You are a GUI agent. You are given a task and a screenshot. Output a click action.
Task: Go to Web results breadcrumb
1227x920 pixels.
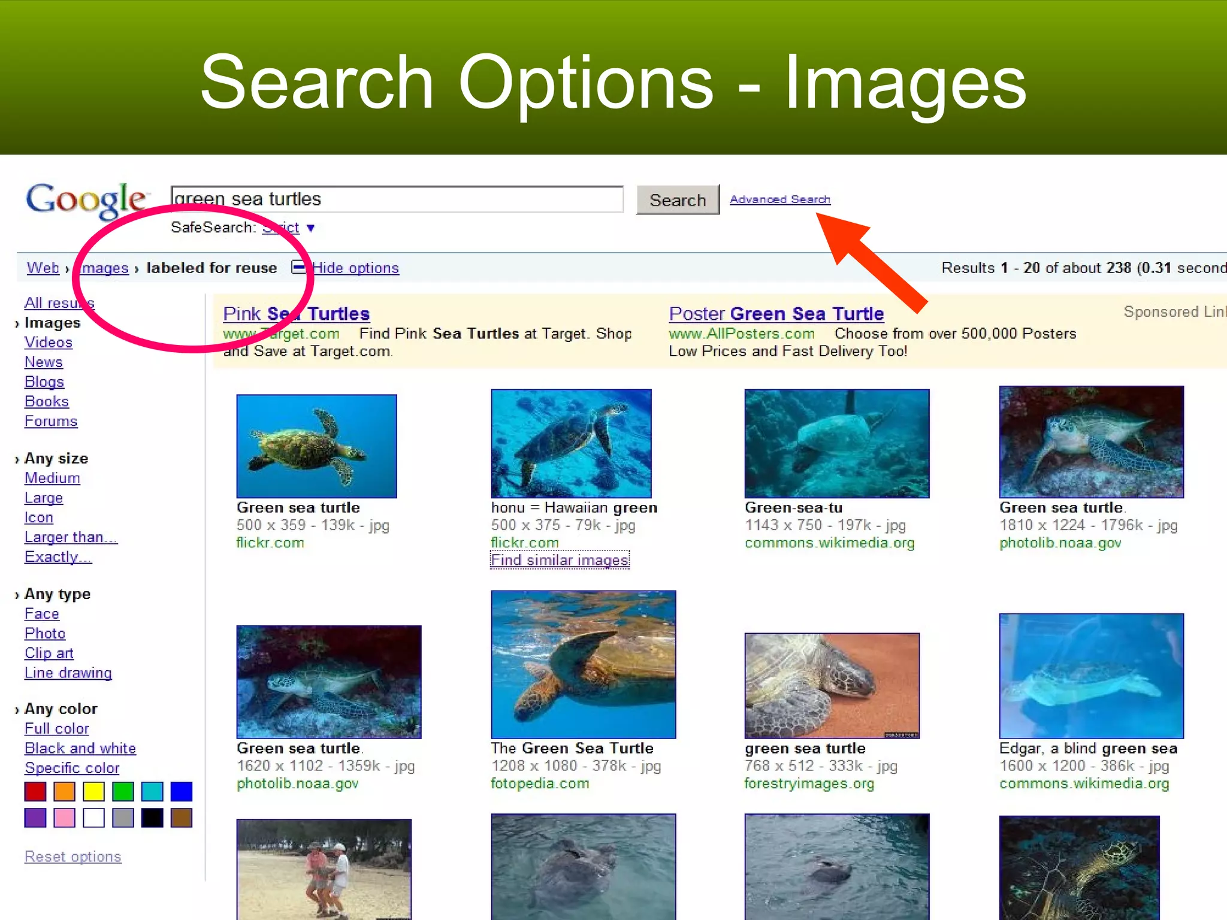tap(43, 268)
